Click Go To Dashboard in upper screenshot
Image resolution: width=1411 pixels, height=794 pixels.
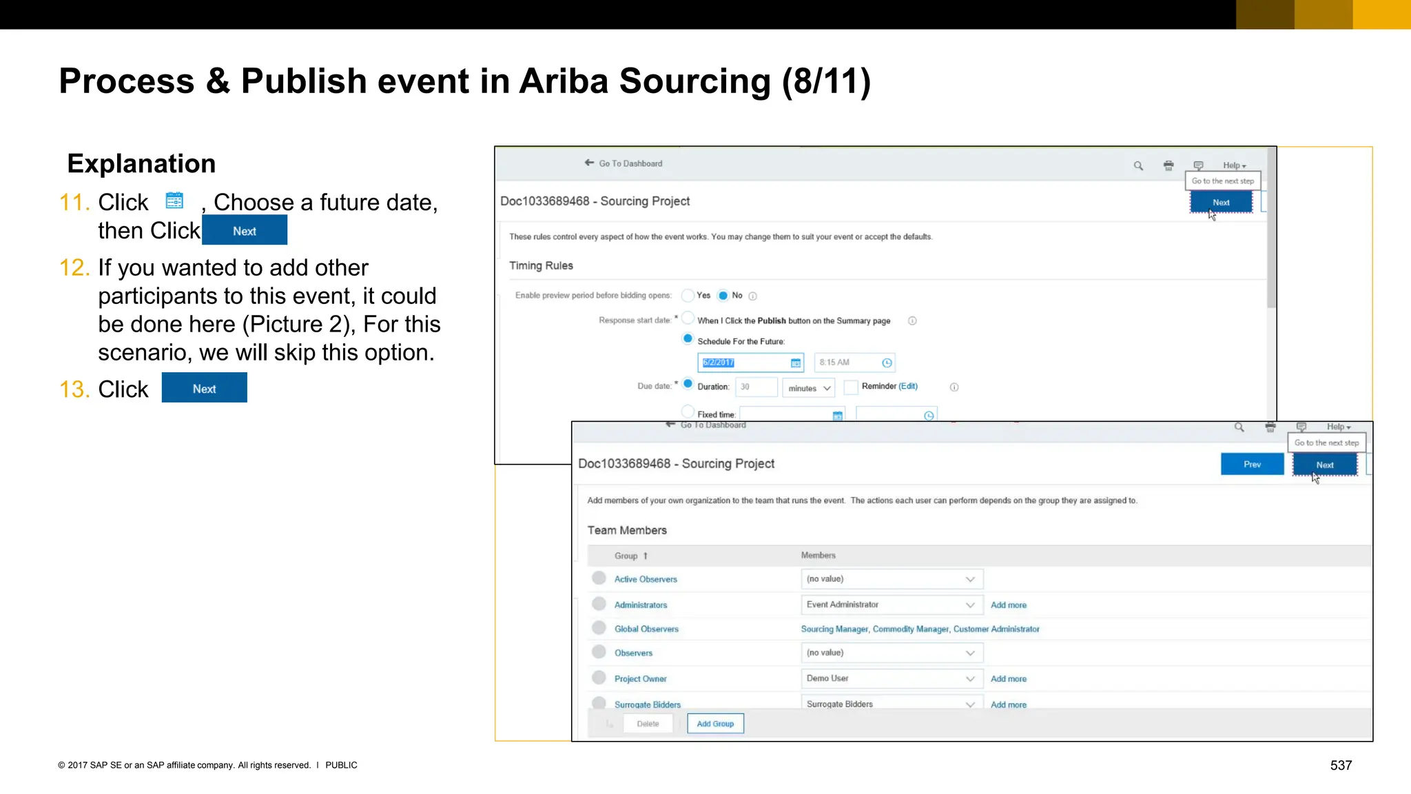pos(630,163)
